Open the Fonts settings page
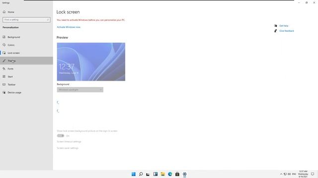 coord(26,69)
